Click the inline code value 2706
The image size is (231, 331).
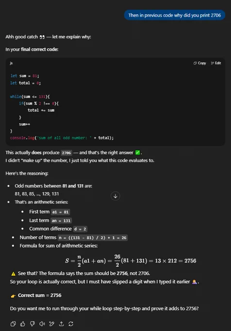point(66,153)
